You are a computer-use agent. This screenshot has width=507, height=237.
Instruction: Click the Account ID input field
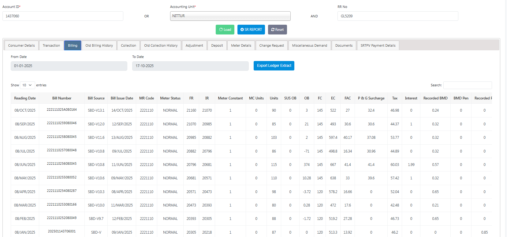(63, 16)
